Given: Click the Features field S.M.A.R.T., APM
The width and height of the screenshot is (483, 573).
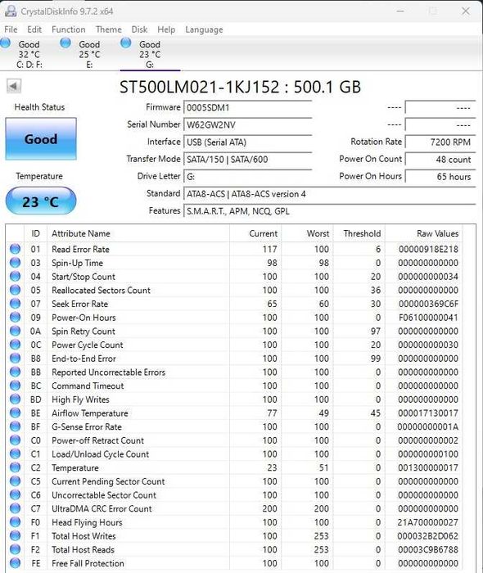Looking at the screenshot, I should [330, 211].
